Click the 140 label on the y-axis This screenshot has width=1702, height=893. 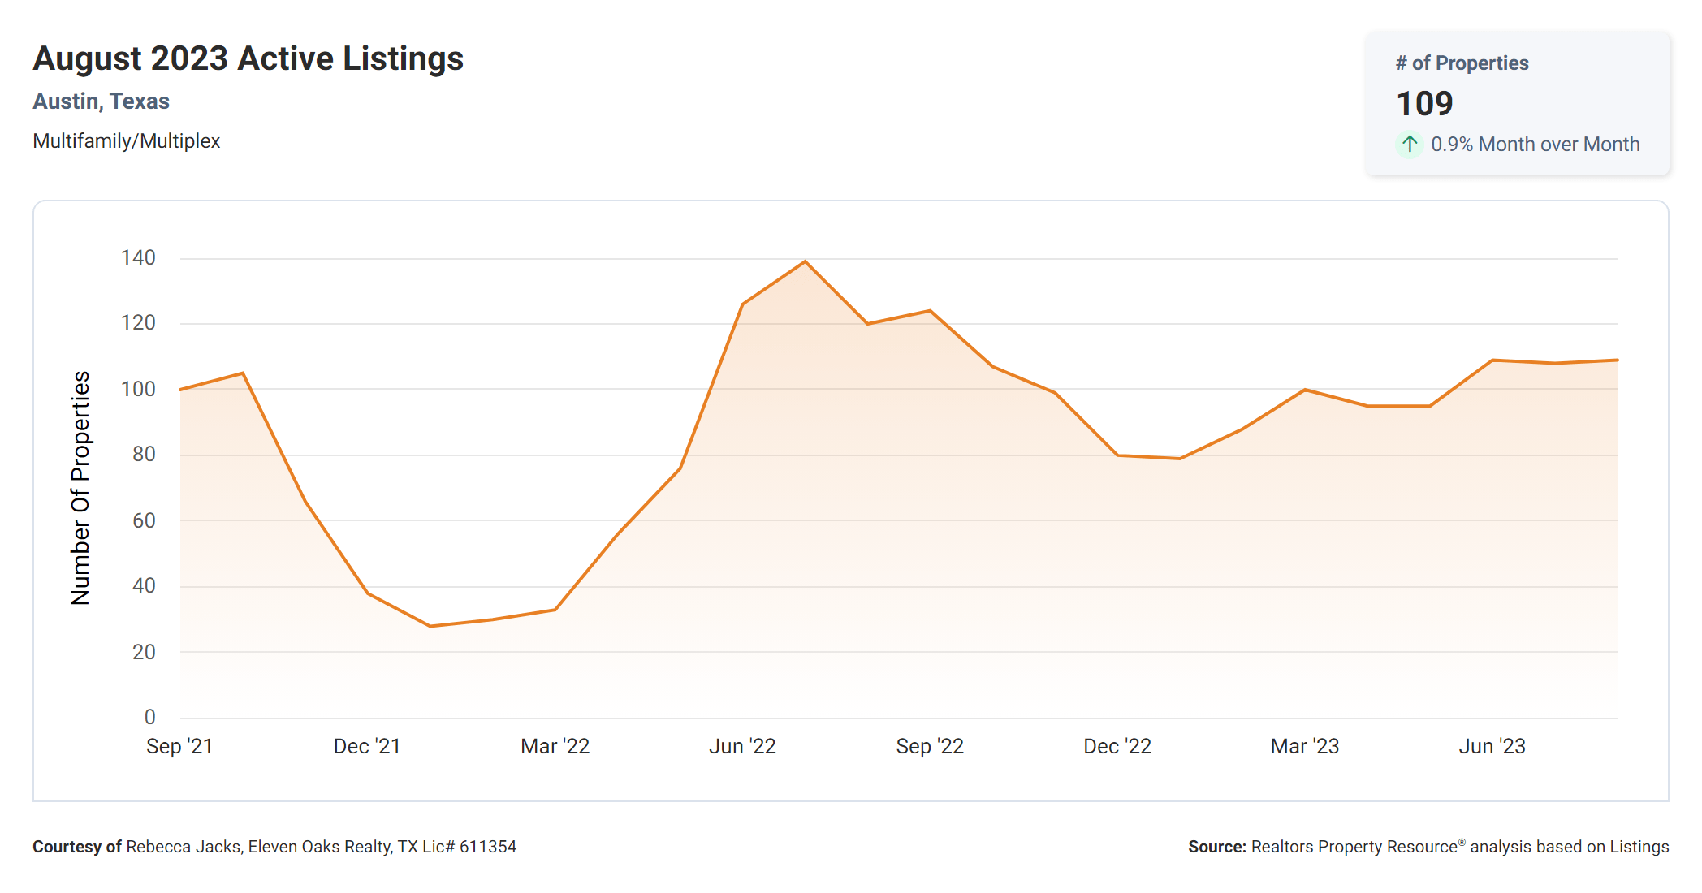[138, 258]
